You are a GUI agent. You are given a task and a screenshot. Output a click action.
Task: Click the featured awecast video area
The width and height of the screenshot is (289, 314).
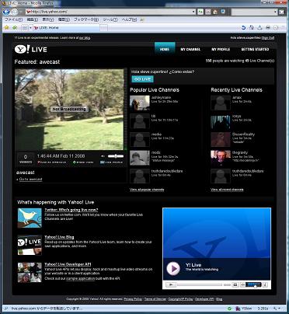tap(69, 110)
